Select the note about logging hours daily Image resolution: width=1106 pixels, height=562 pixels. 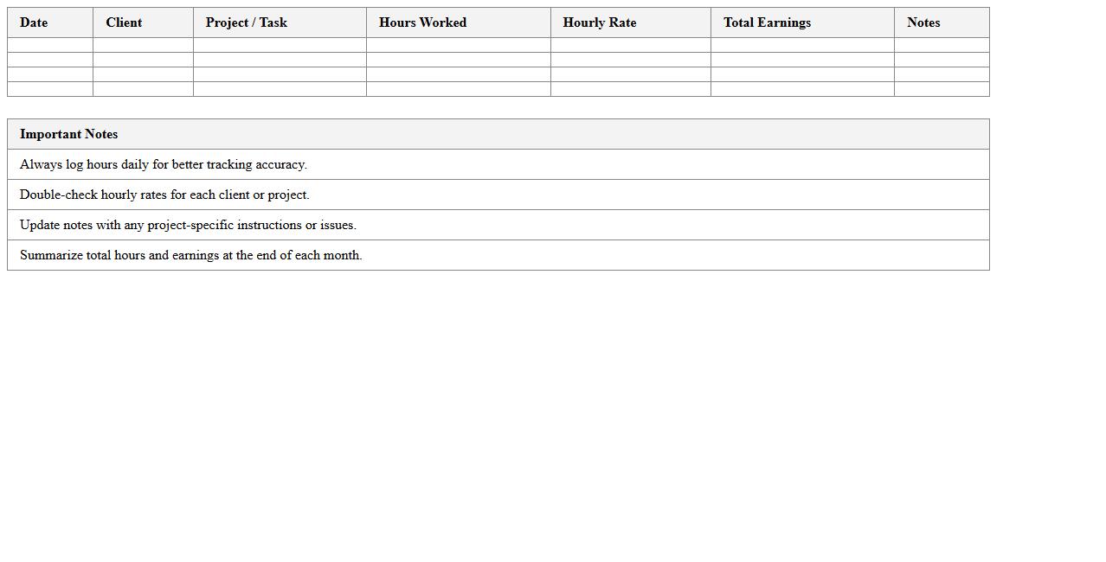(164, 164)
